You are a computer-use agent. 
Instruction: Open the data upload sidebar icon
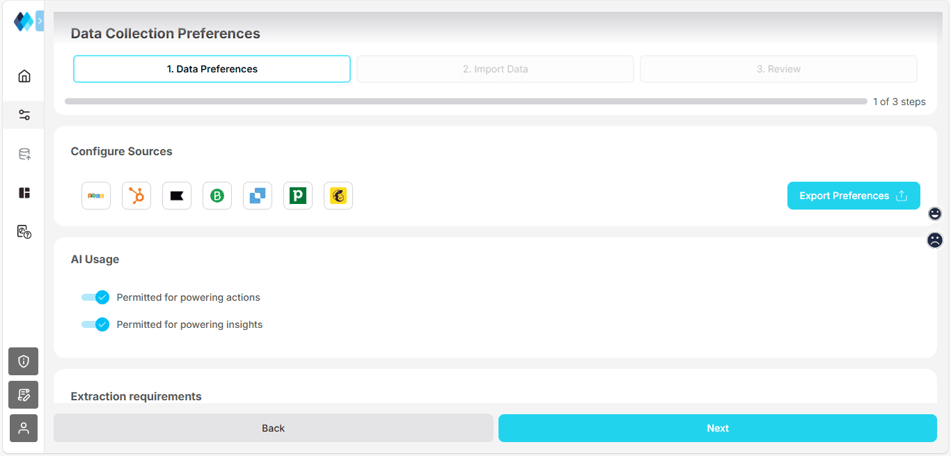pyautogui.click(x=24, y=154)
